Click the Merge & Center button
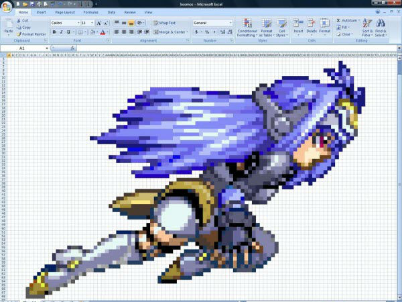The height and width of the screenshot is (302, 402). [171, 32]
